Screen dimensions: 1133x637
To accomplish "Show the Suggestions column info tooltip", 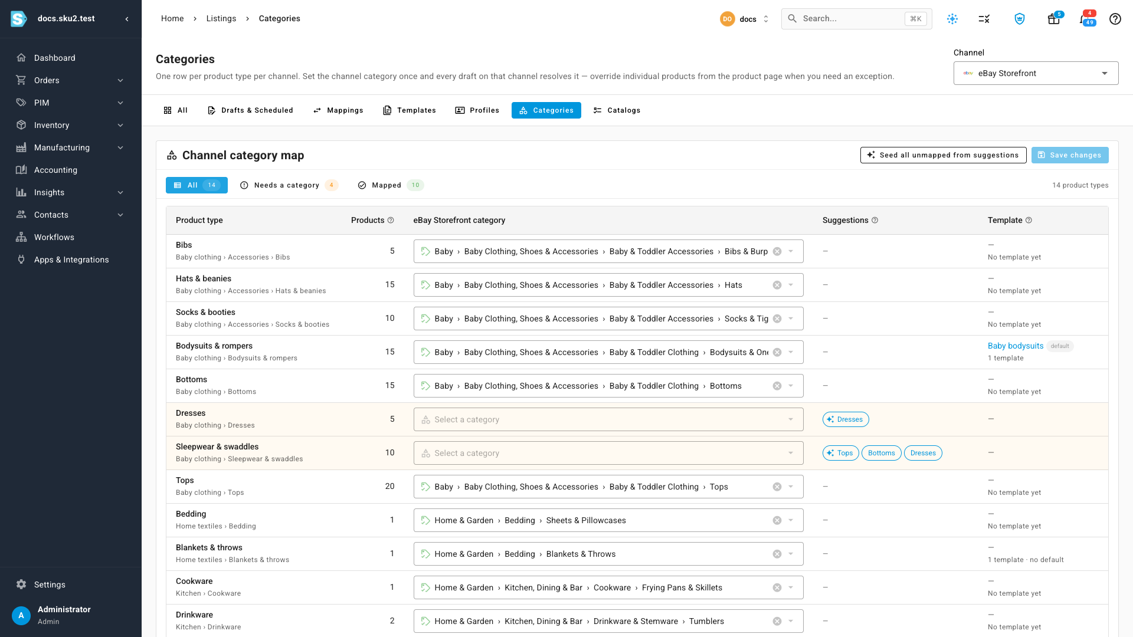I will (x=875, y=220).
